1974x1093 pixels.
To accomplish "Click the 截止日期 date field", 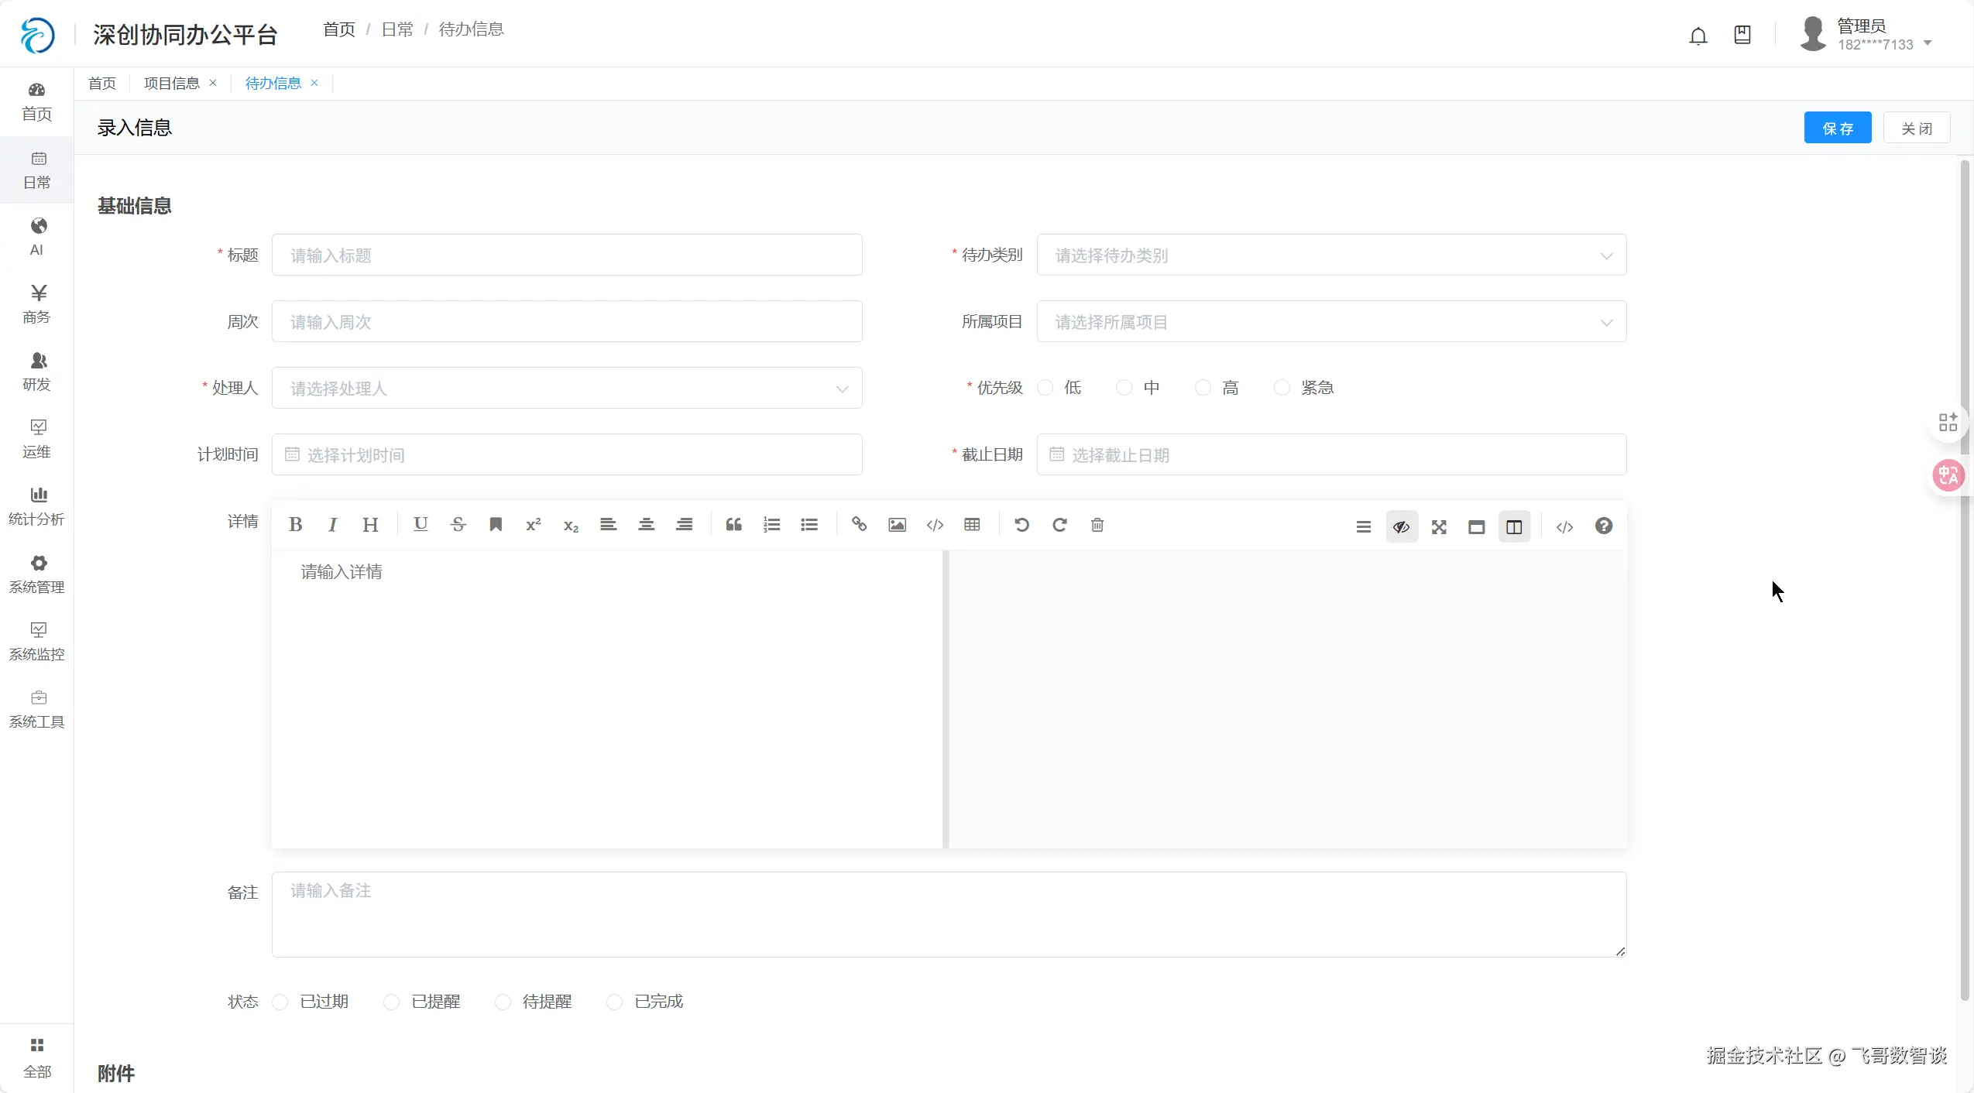I will pyautogui.click(x=1330, y=455).
